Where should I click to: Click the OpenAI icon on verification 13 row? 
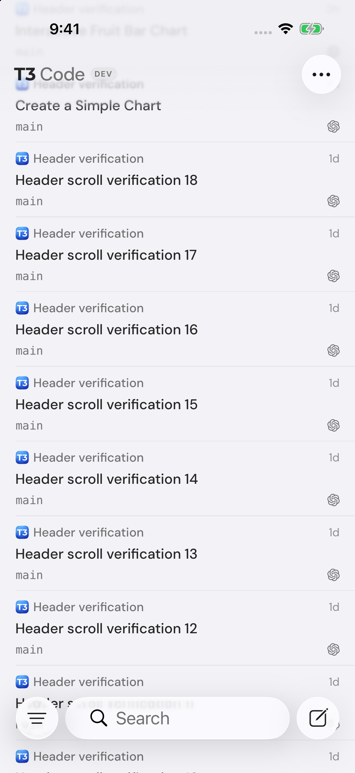[x=333, y=575]
